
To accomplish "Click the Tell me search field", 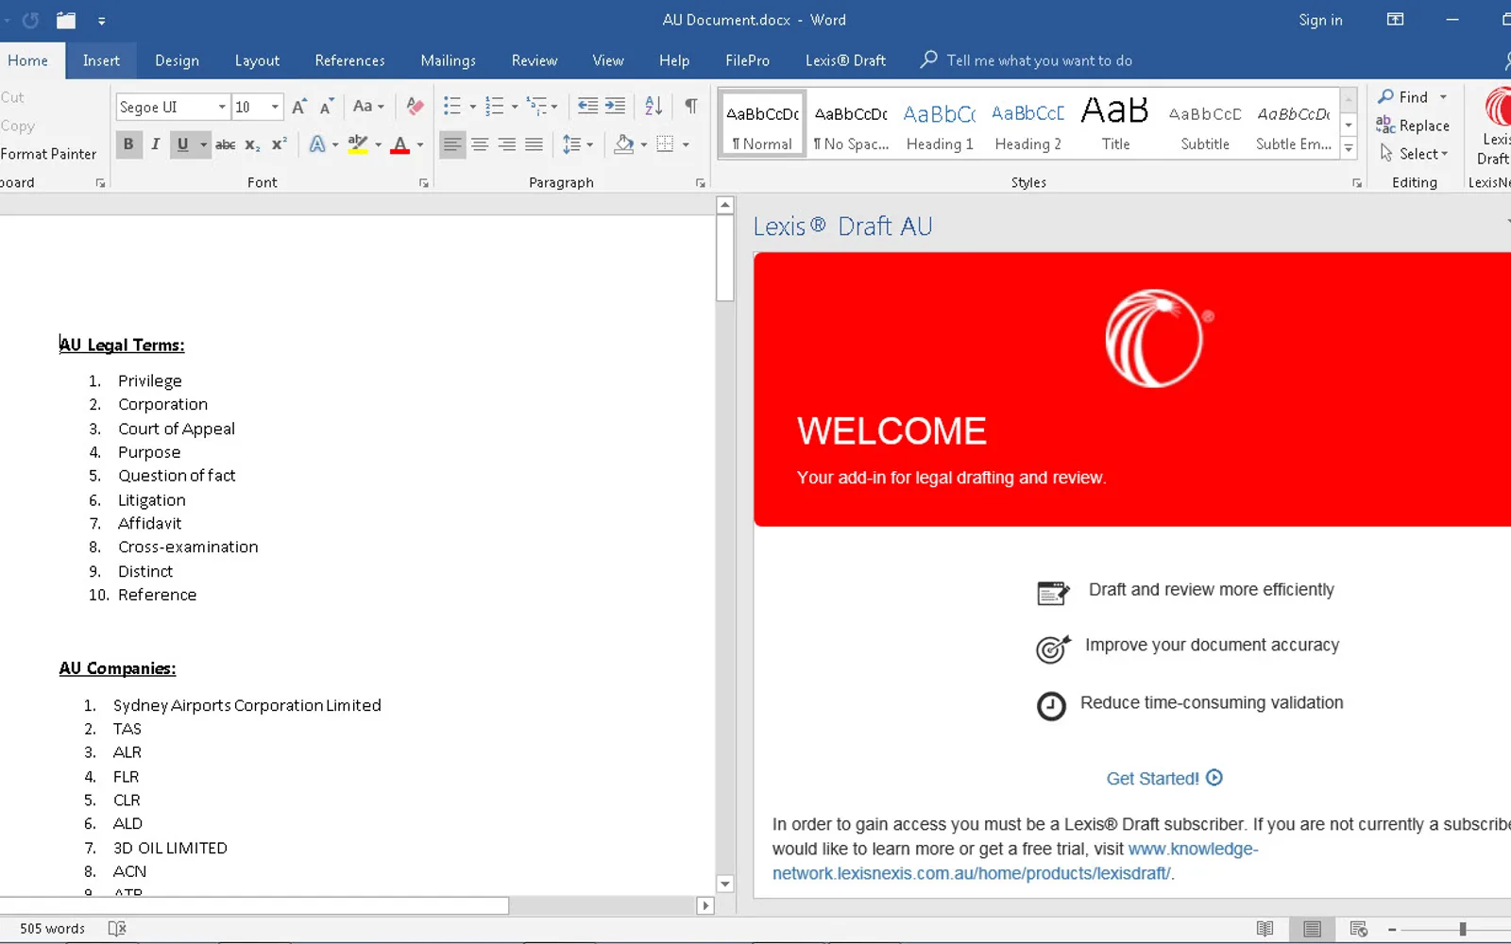I will pos(1027,60).
